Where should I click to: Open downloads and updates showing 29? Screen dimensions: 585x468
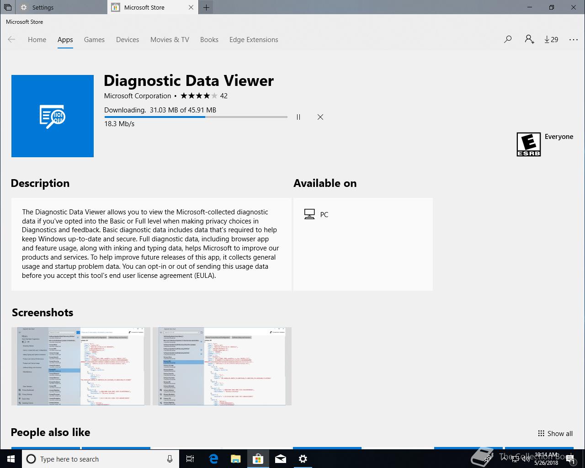pyautogui.click(x=551, y=40)
